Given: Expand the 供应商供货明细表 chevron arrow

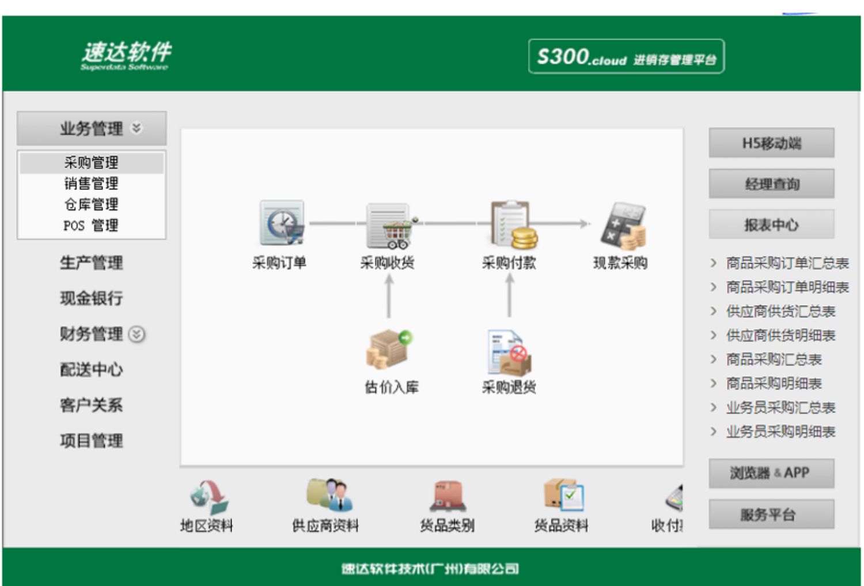Looking at the screenshot, I should [x=714, y=336].
